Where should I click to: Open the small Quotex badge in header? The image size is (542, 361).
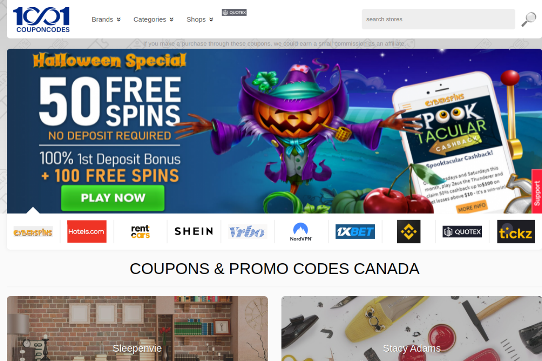(234, 12)
